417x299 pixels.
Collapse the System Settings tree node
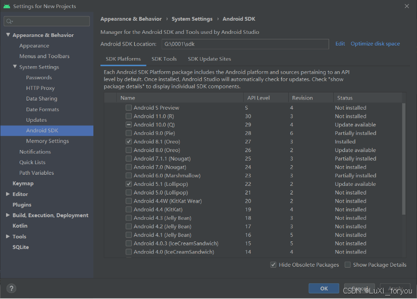pyautogui.click(x=15, y=67)
